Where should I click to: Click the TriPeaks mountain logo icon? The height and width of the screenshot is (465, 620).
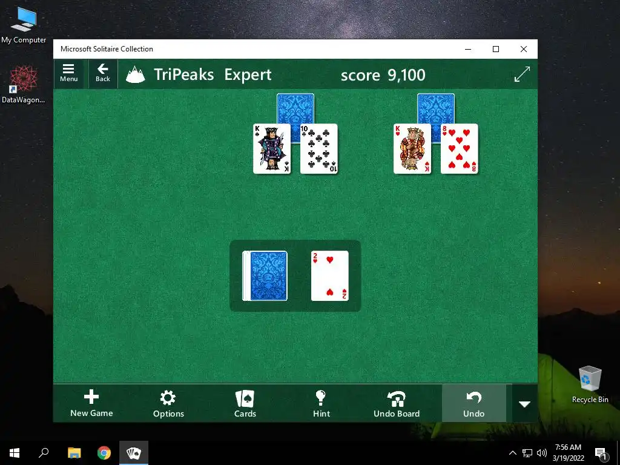point(135,74)
